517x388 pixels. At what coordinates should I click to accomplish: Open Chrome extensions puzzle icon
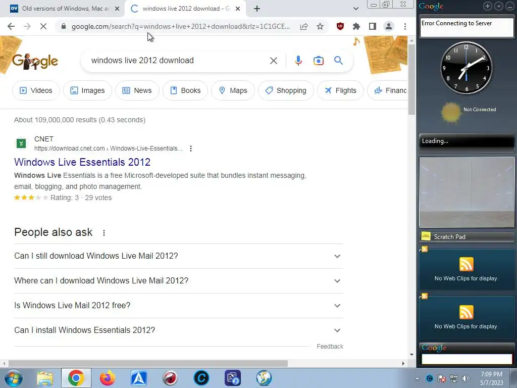coord(356,26)
